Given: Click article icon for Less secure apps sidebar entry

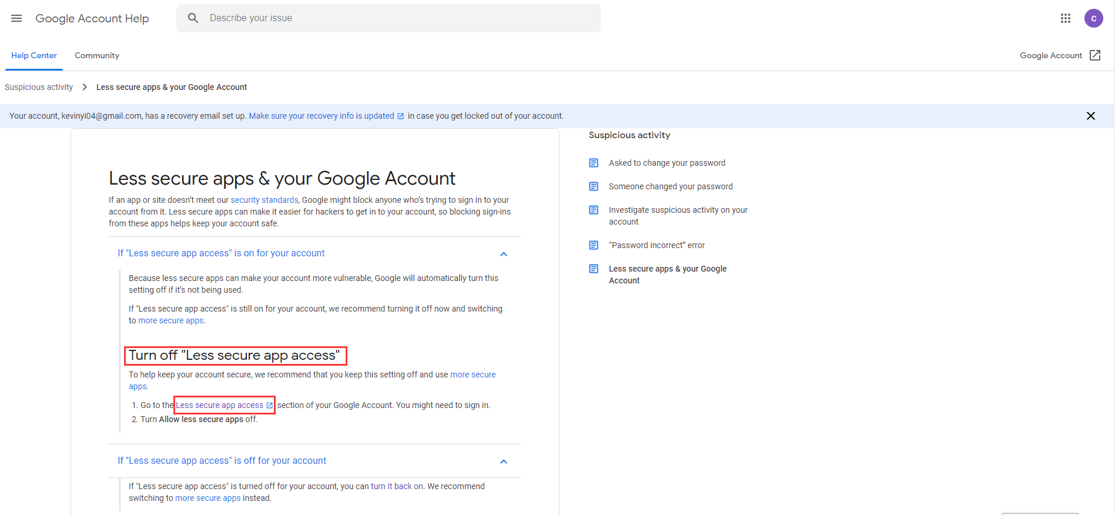Looking at the screenshot, I should tap(594, 269).
